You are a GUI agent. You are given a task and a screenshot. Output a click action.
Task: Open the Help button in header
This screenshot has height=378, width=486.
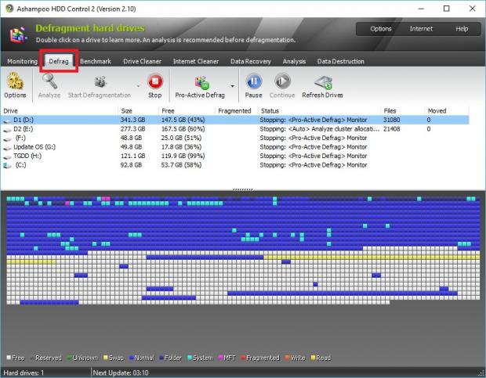coord(462,29)
